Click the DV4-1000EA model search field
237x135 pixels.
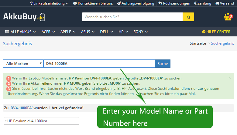[99, 64]
